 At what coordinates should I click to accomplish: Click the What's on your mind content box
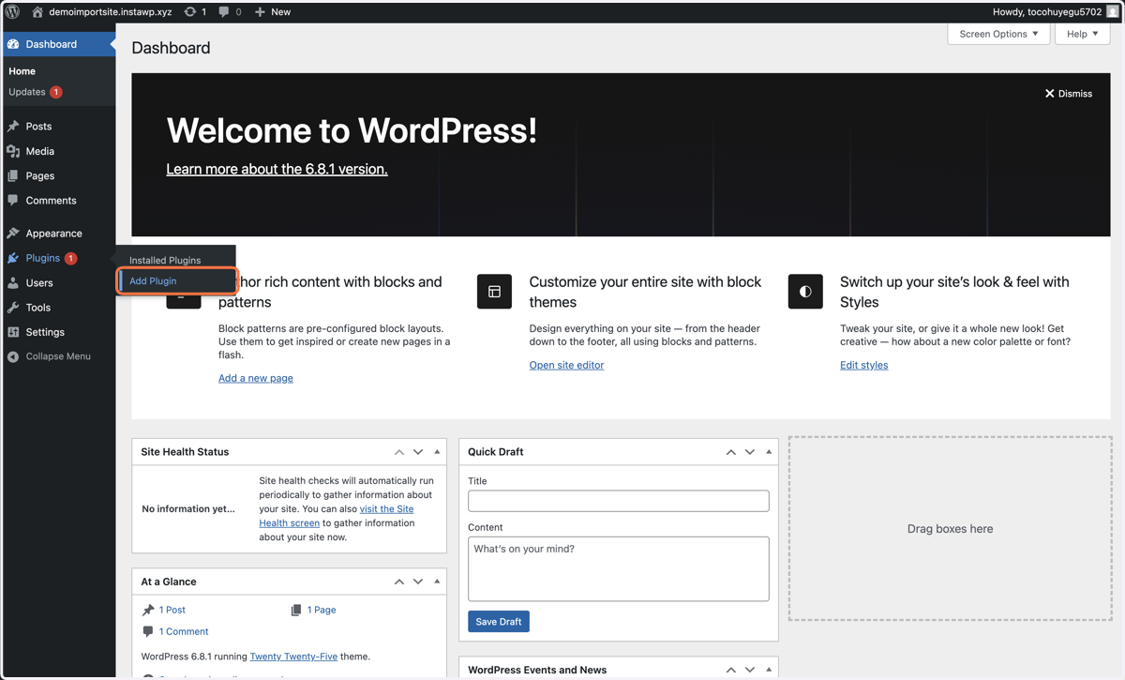619,568
